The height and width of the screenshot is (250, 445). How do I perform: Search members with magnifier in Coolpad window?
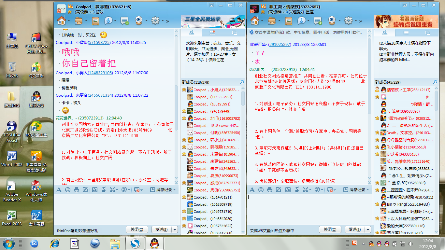242,82
